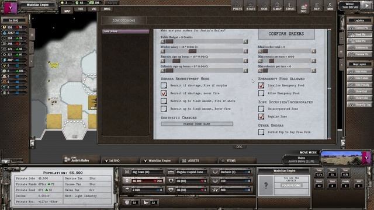Open the ASSETS bottom tab

click(198, 160)
